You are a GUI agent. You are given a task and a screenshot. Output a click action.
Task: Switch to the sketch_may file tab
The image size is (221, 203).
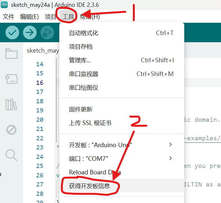43,51
